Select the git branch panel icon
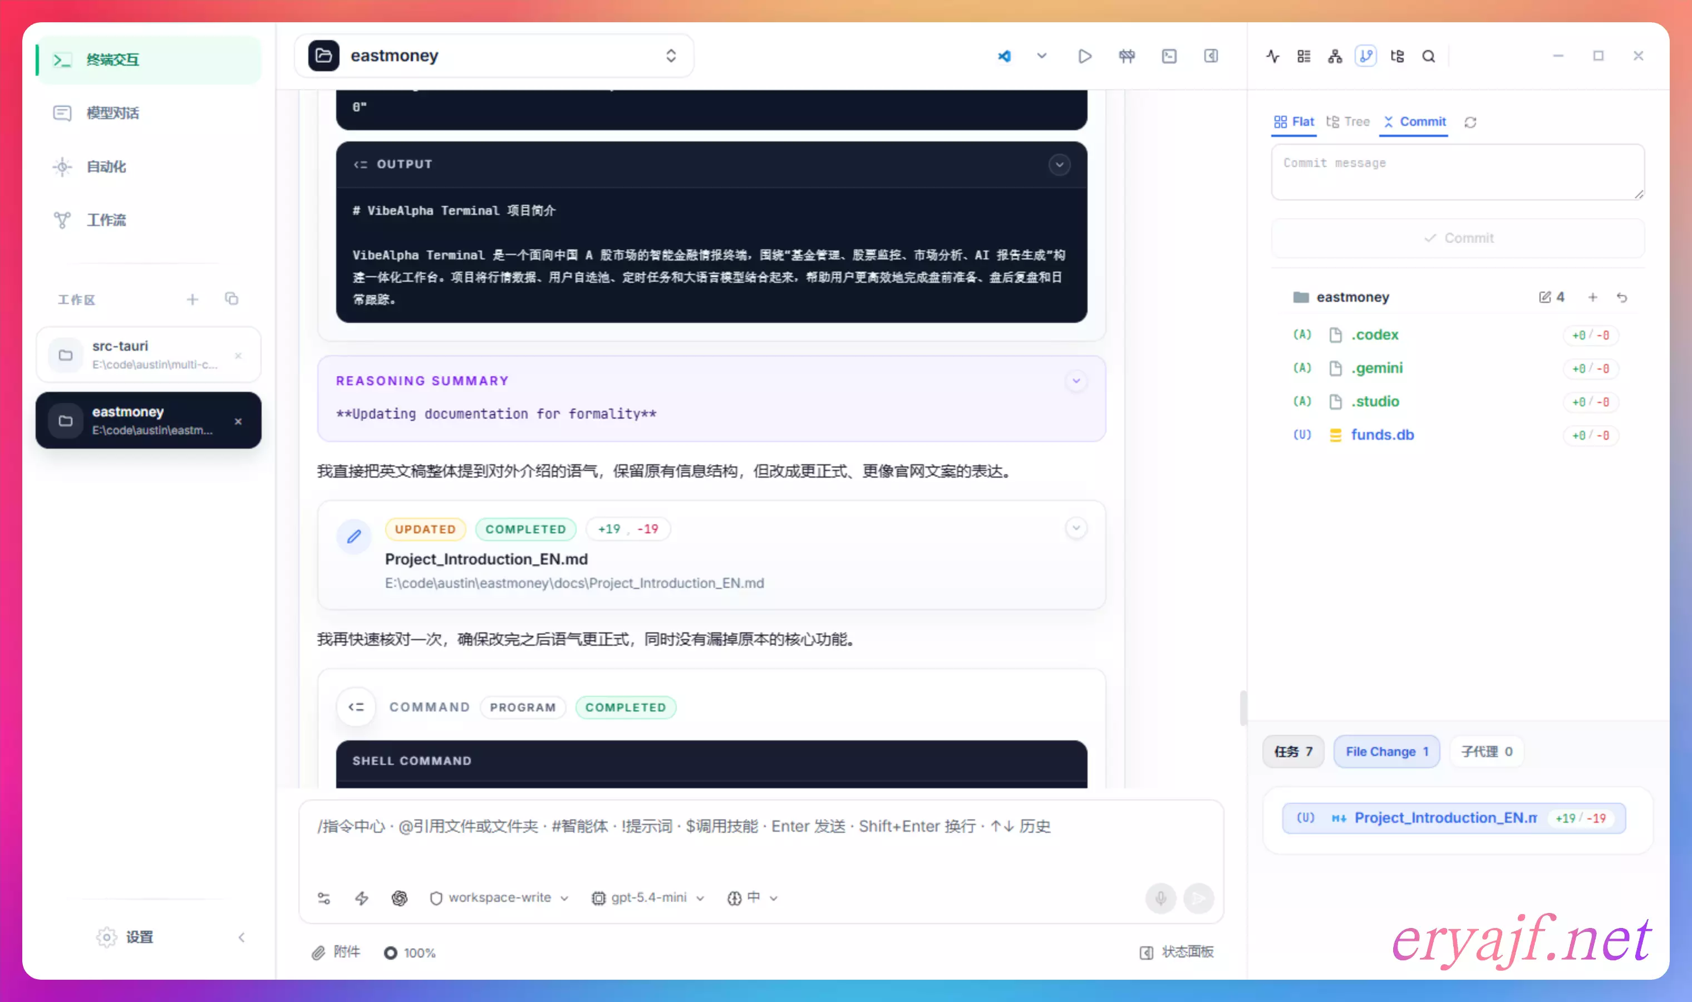 tap(1366, 56)
